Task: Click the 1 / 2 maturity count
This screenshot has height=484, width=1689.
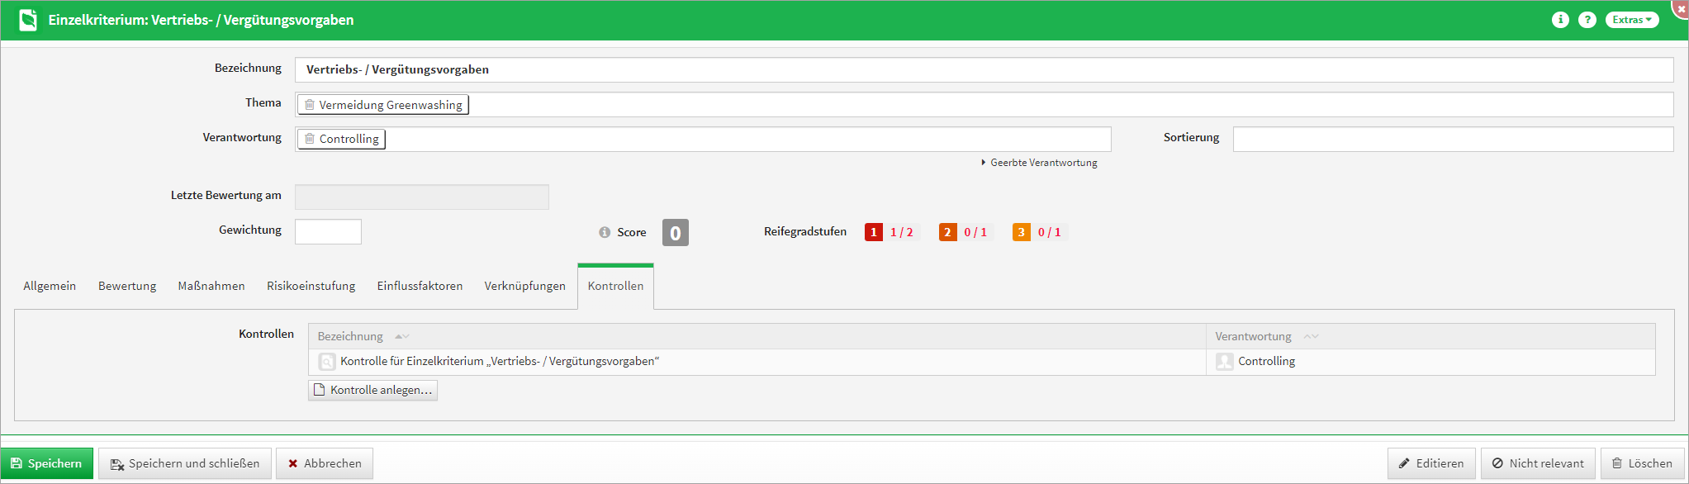Action: click(901, 232)
